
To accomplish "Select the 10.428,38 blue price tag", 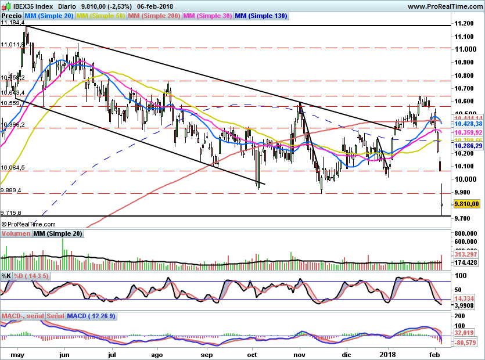I will [468, 124].
